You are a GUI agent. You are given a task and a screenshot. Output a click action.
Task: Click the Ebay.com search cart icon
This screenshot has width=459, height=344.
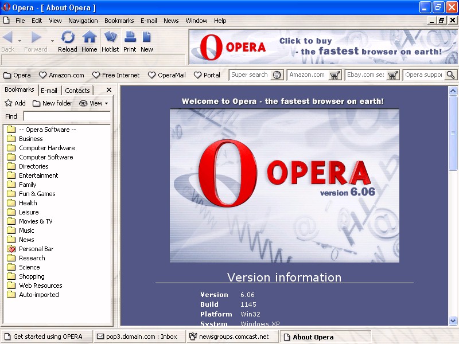tap(393, 75)
